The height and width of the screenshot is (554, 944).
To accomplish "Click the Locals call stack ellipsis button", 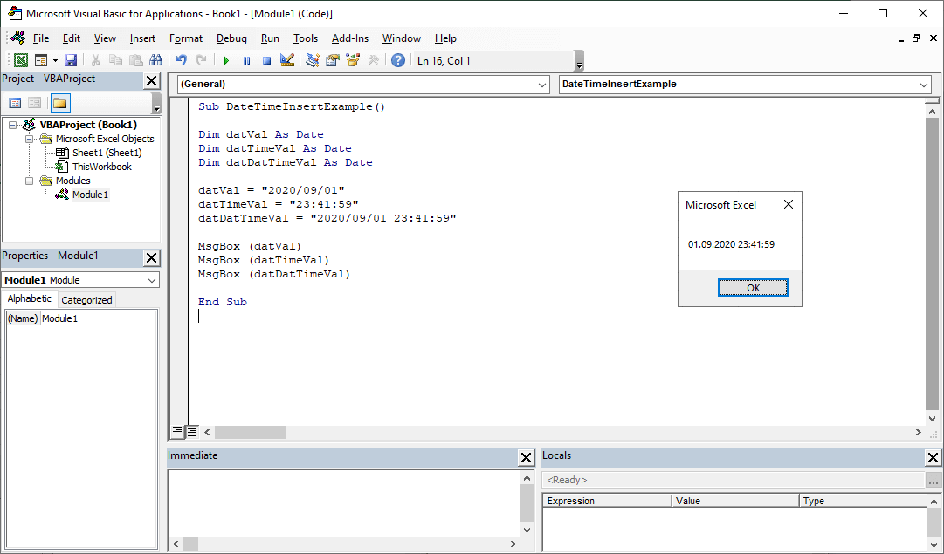I will pyautogui.click(x=933, y=480).
